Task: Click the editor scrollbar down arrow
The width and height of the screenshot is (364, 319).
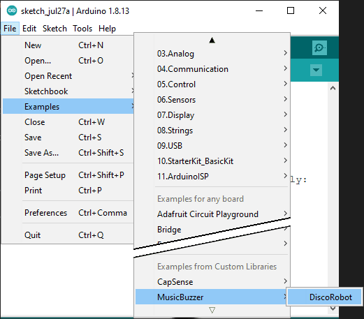Action: pos(333,309)
